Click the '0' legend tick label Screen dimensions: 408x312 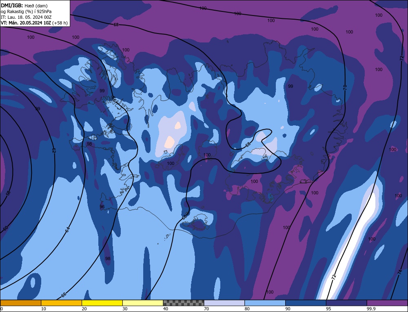tap(2, 309)
